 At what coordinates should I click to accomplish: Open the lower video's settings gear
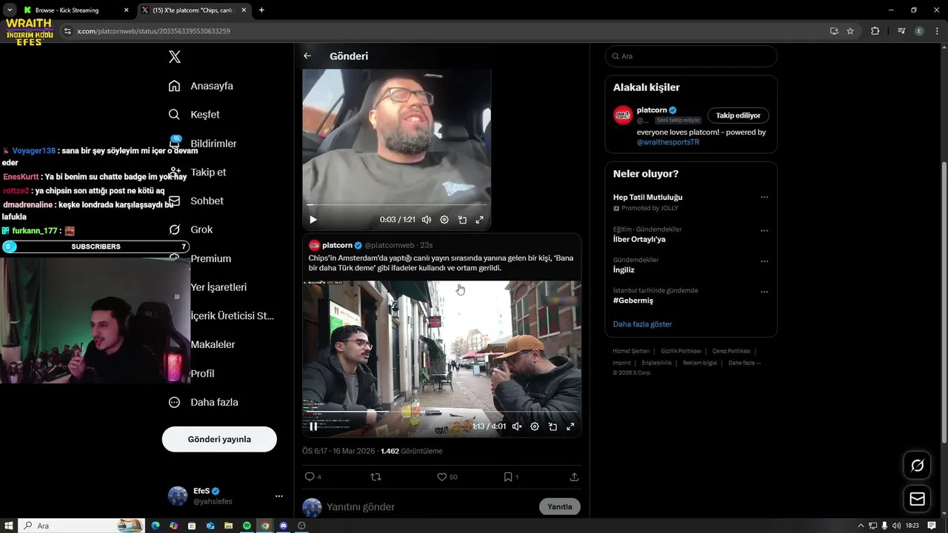coord(535,426)
